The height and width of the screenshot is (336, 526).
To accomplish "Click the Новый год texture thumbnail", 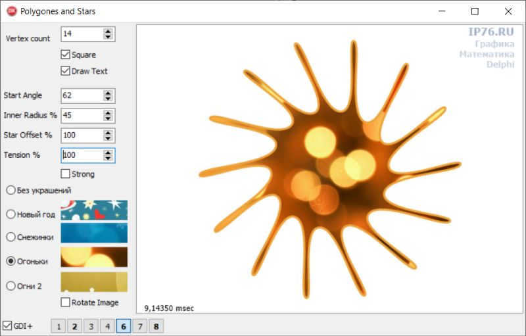I will click(94, 210).
